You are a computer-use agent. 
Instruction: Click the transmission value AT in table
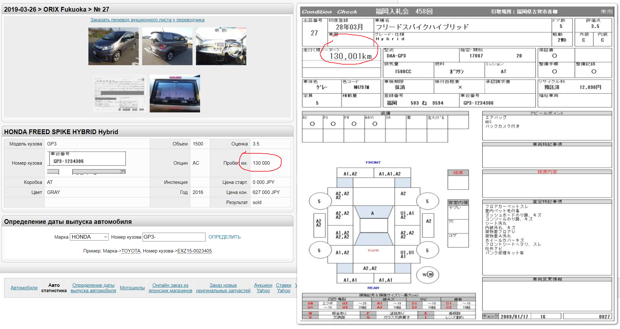(x=50, y=182)
